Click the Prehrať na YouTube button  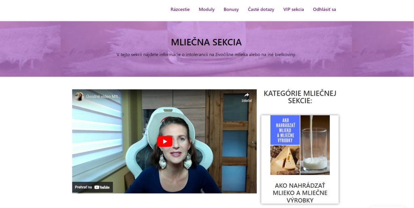click(93, 187)
